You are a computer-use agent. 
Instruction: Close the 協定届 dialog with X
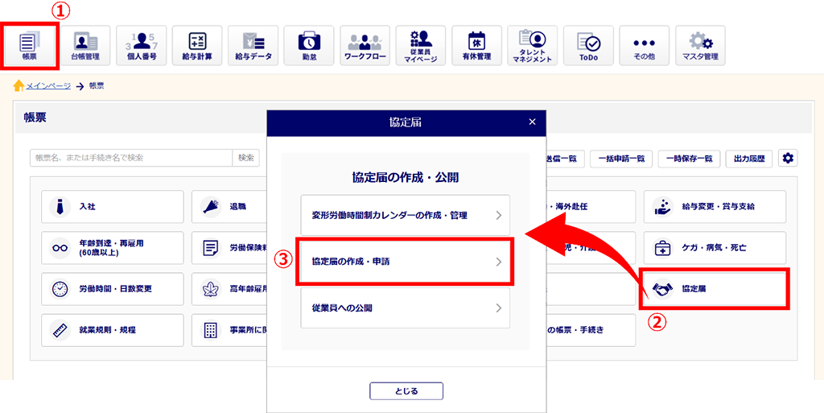(532, 122)
